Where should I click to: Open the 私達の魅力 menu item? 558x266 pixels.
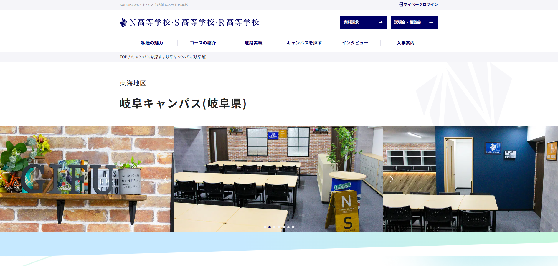(152, 43)
